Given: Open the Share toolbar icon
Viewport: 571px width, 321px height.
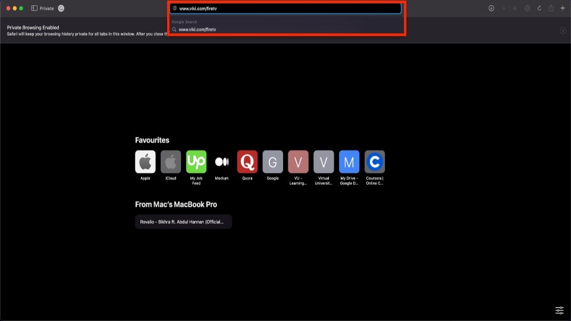Looking at the screenshot, I should (x=551, y=8).
